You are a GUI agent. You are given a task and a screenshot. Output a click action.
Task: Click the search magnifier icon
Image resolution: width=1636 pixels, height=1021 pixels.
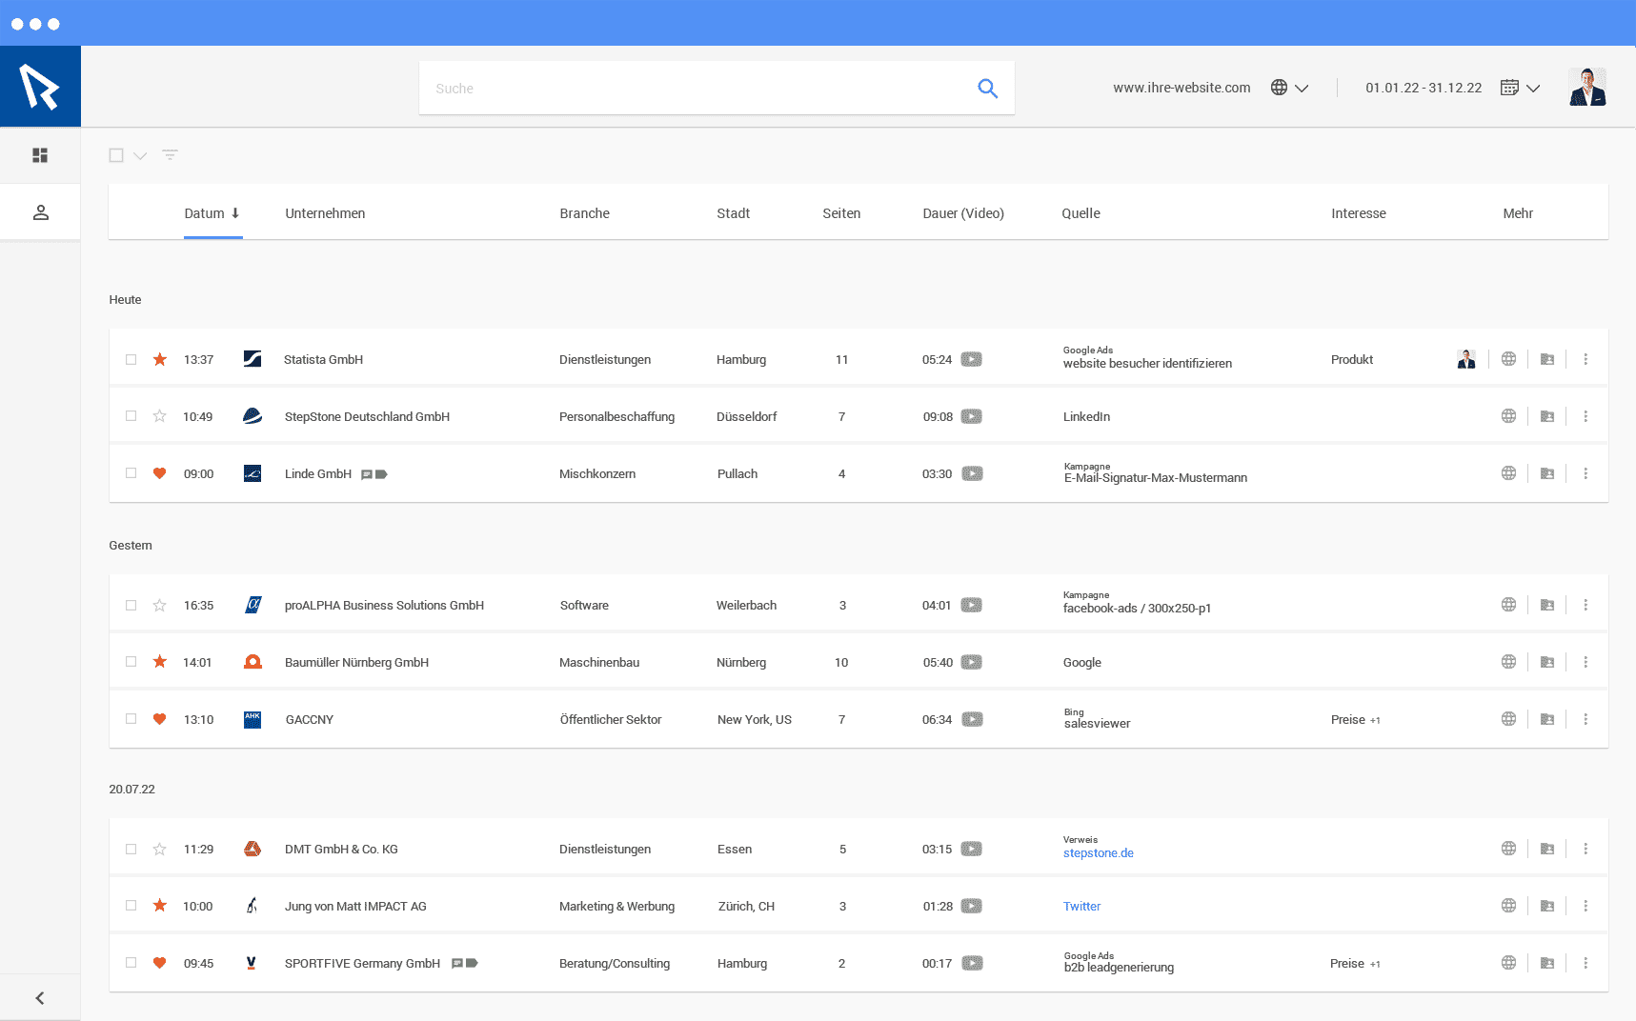click(987, 89)
